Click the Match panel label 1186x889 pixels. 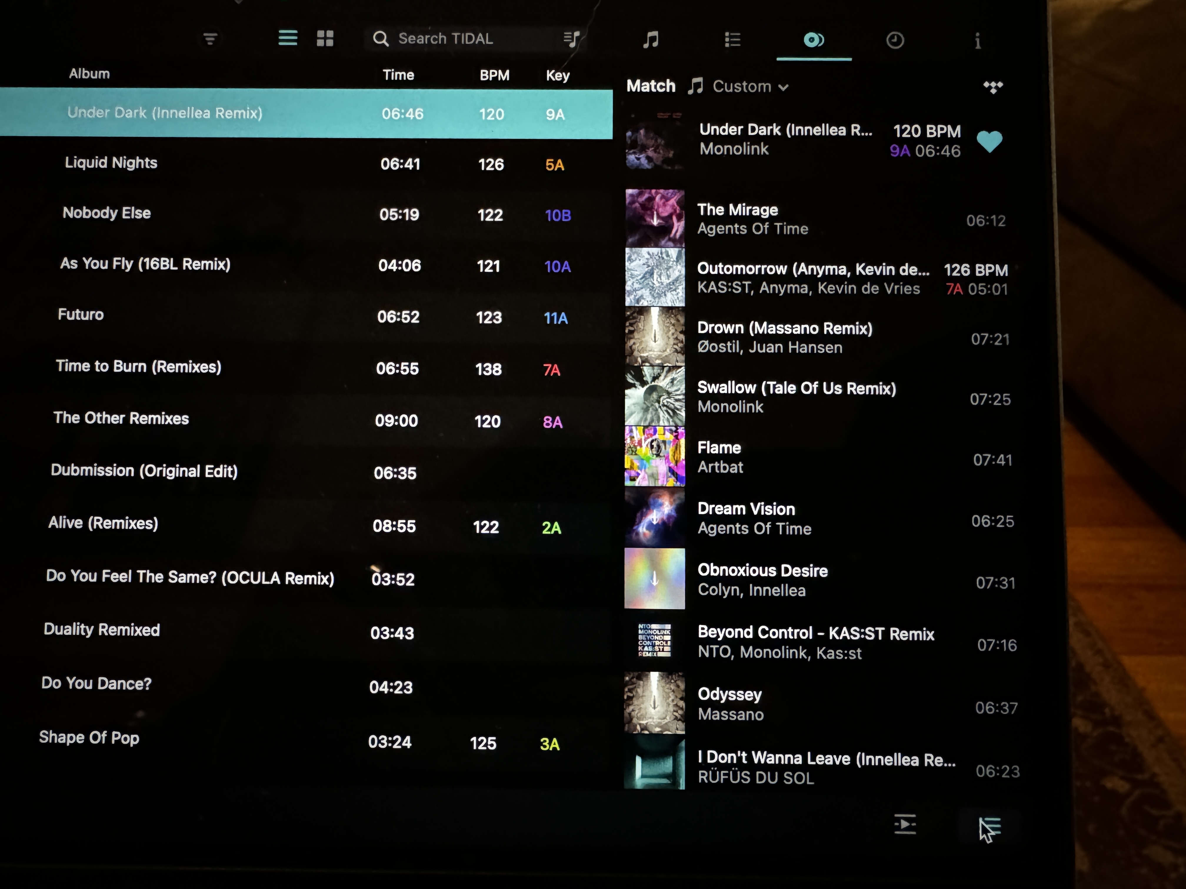pyautogui.click(x=651, y=86)
